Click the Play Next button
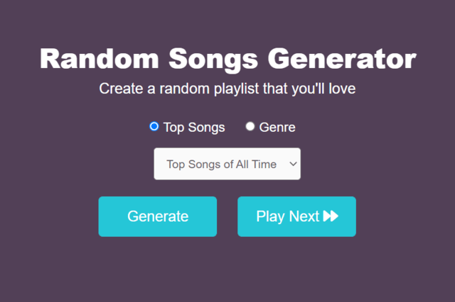 [x=296, y=216]
